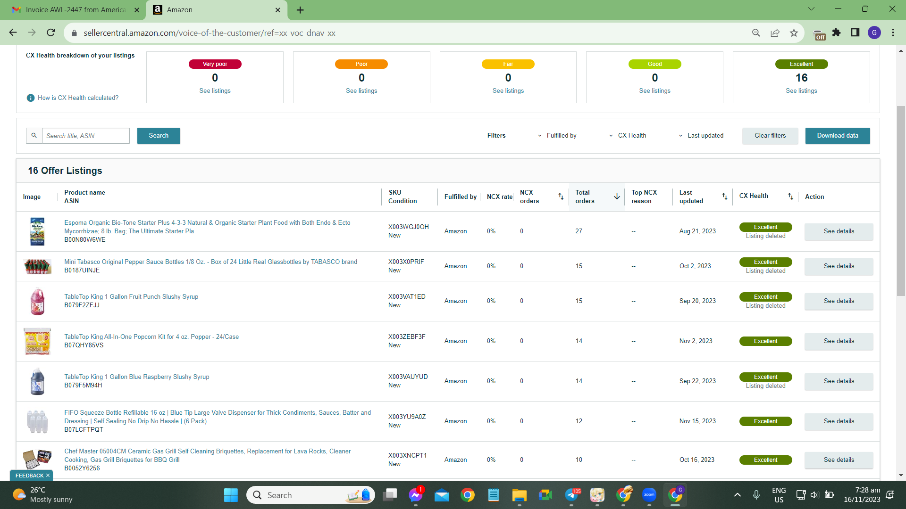Close the Amazon tab

tap(278, 10)
